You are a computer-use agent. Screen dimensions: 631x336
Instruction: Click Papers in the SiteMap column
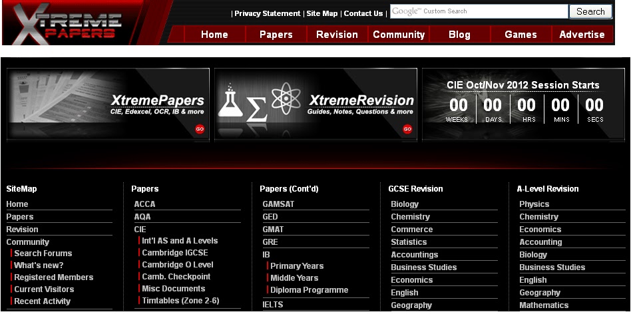pyautogui.click(x=20, y=216)
